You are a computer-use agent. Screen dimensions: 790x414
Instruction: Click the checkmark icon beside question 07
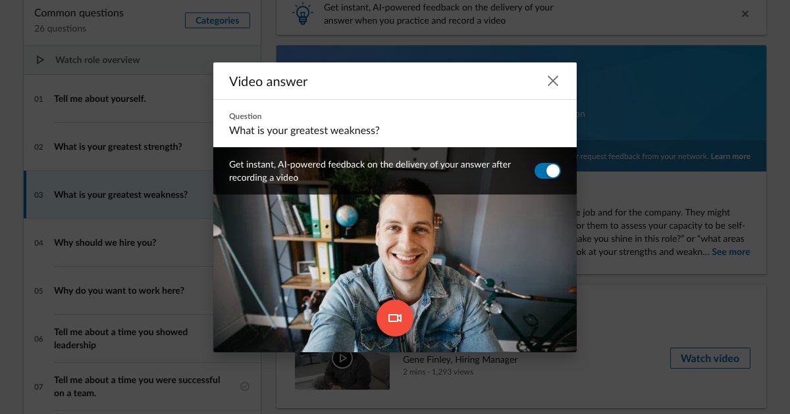coord(245,386)
